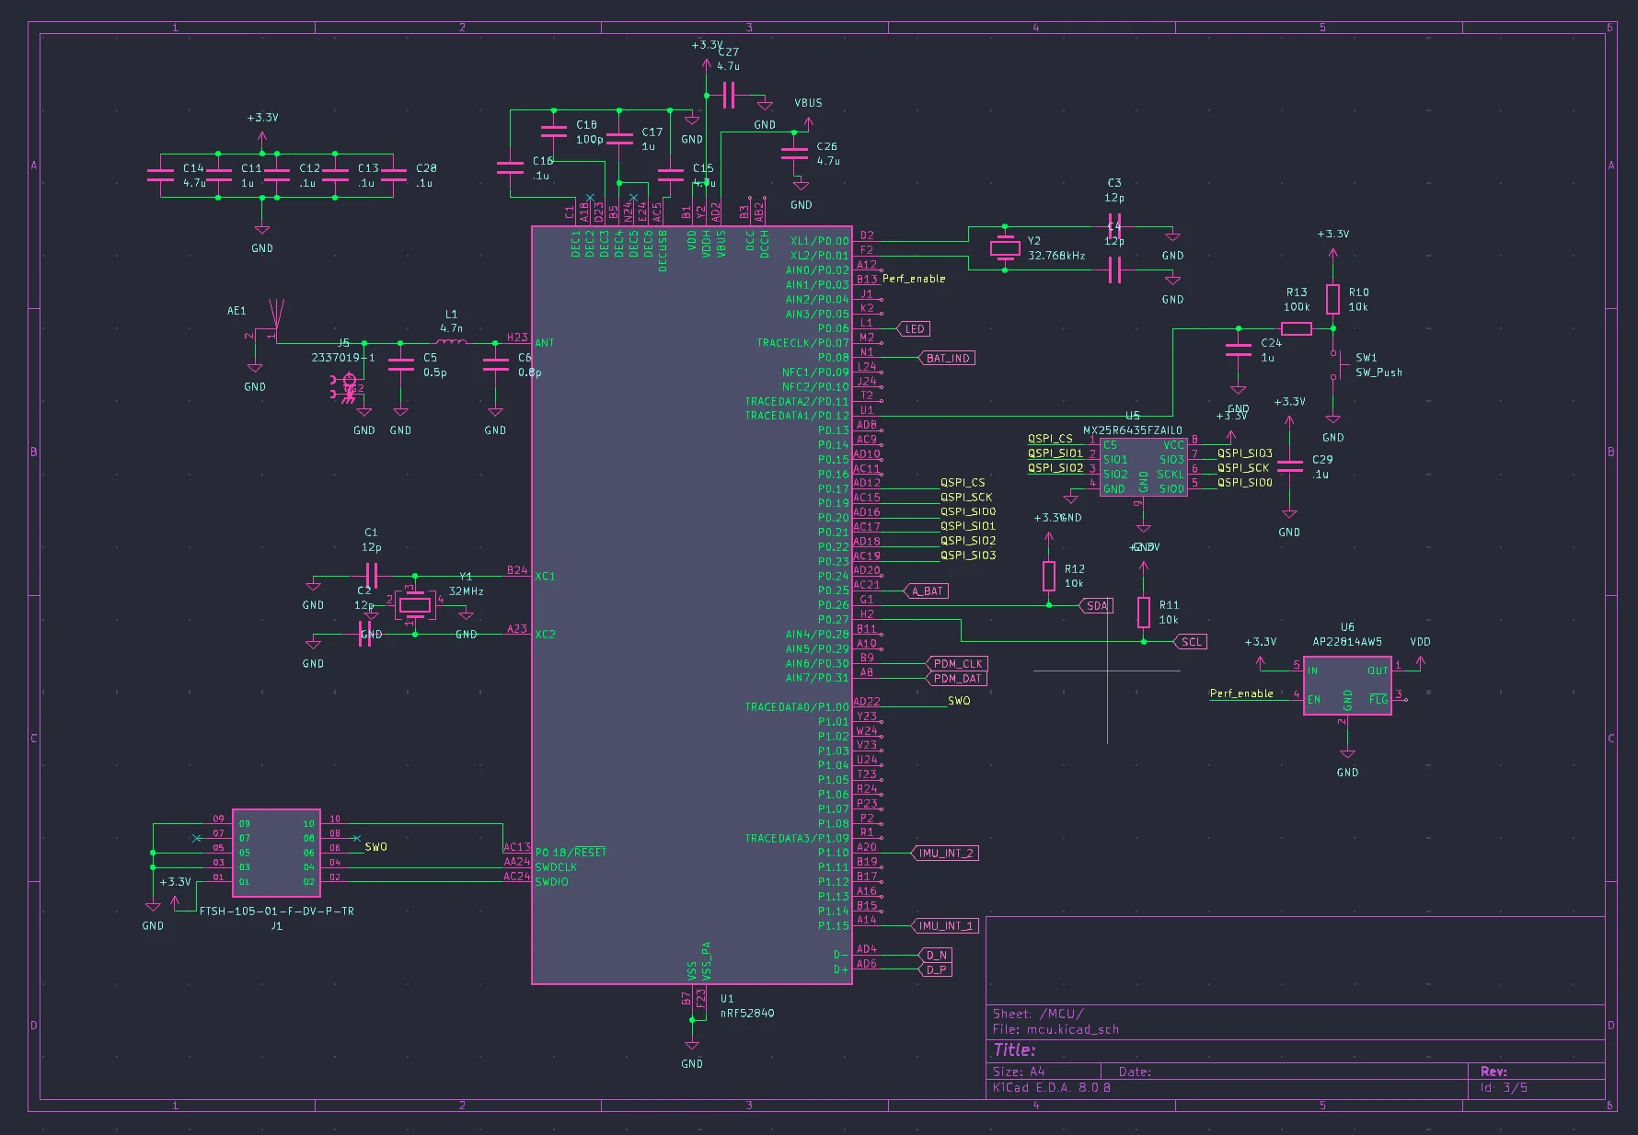Select the U5 MX25R6435FZAIL0 flash symbol
This screenshot has height=1135, width=1638.
[x=1143, y=466]
